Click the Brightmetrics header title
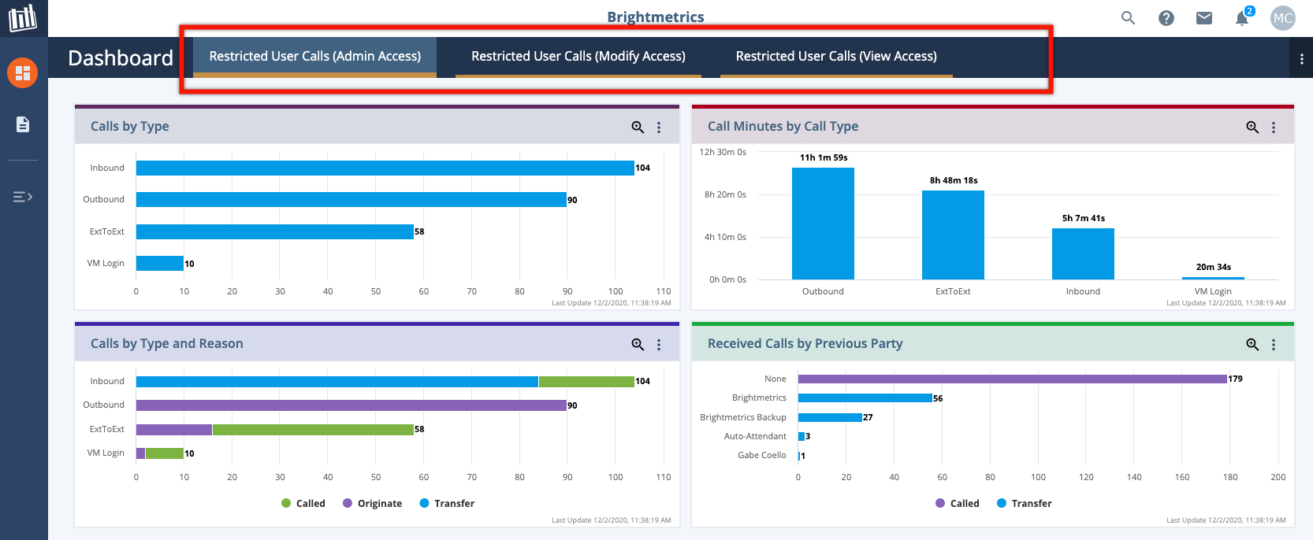 pyautogui.click(x=656, y=17)
